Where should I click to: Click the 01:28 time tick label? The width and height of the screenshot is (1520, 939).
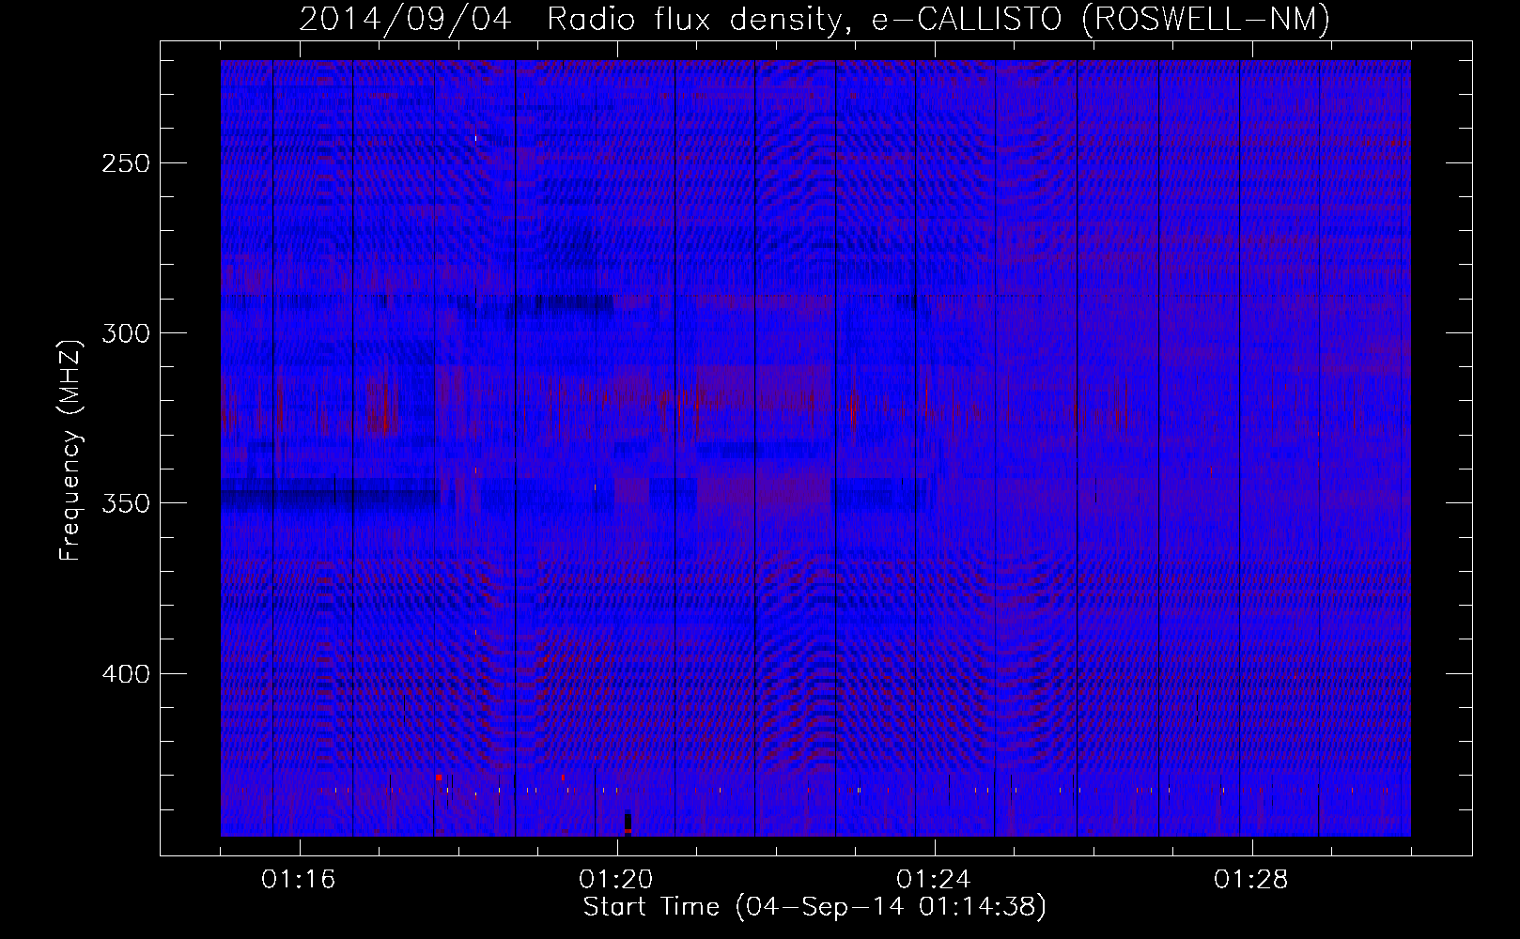(x=1251, y=880)
